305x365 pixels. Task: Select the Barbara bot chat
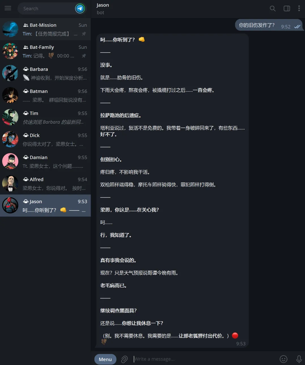pyautogui.click(x=45, y=73)
